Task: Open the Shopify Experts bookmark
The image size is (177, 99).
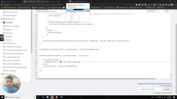Action: coord(11,8)
